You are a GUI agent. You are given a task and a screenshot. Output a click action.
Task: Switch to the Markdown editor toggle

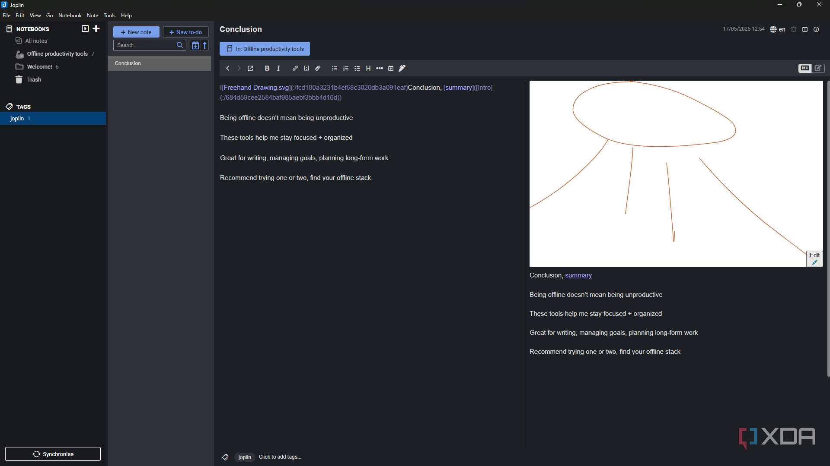805,68
